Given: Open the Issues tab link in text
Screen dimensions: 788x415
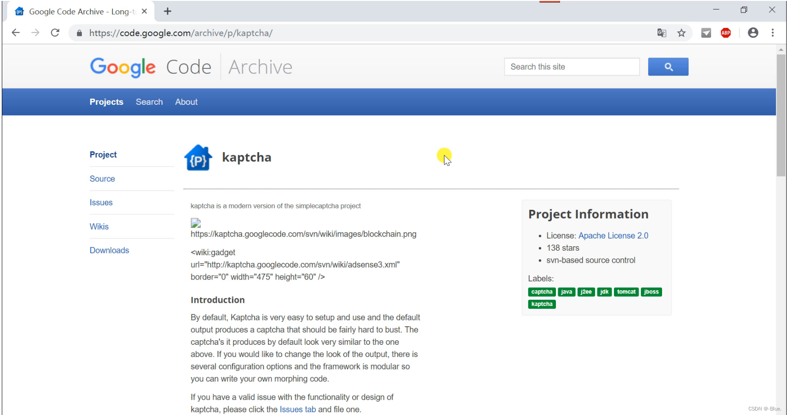Looking at the screenshot, I should (x=298, y=409).
